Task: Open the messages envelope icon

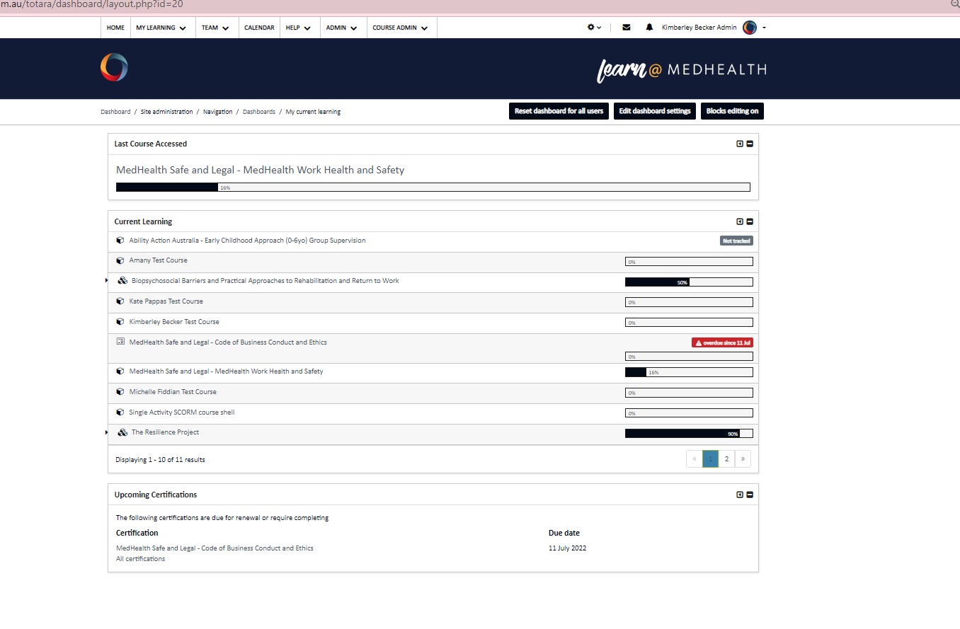Action: (626, 27)
